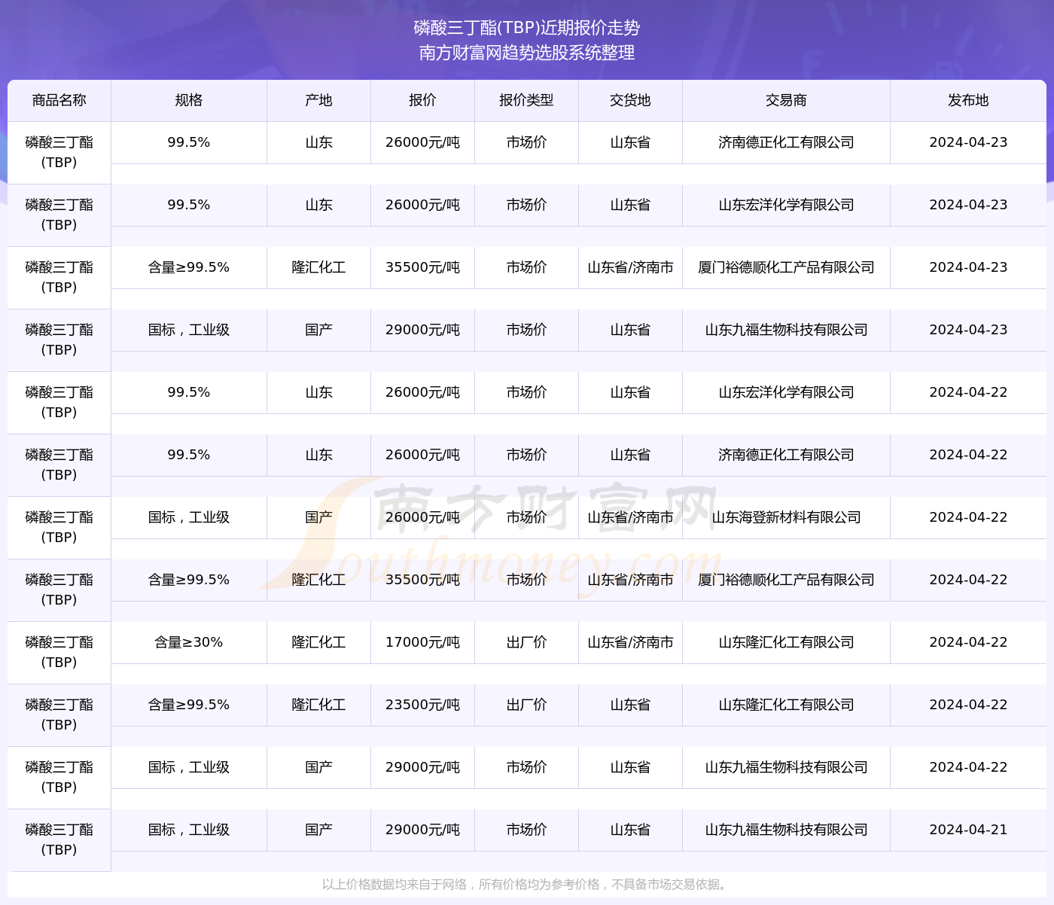Screen dimensions: 1054x905
Task: Click 国标，工业级 in the 山东海登新材料 row
Action: pyautogui.click(x=189, y=517)
